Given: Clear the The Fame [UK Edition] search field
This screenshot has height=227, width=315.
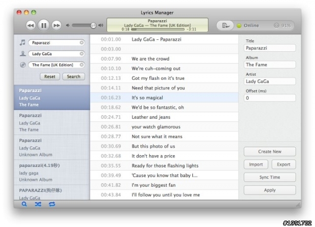Looking at the screenshot, I should pos(82,65).
